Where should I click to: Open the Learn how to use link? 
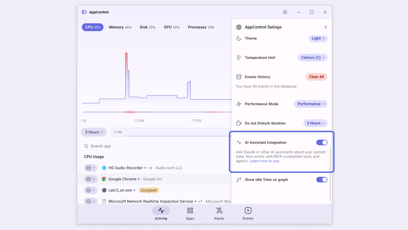[264, 161]
